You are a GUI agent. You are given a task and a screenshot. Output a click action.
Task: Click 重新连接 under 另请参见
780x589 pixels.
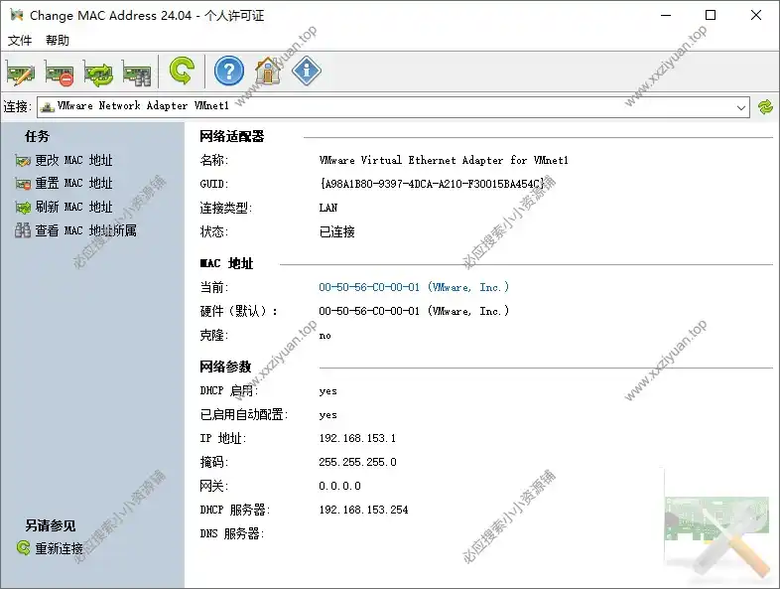[x=60, y=548]
